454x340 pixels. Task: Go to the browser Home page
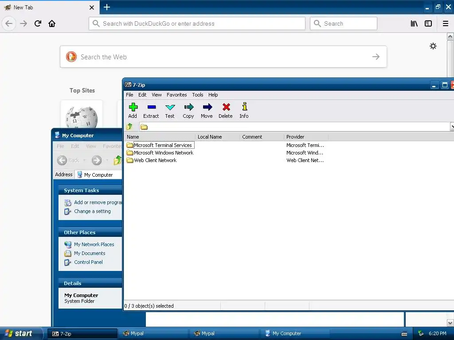(52, 23)
